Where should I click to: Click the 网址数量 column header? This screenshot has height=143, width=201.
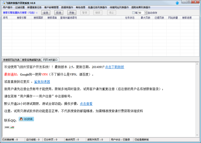[x=173, y=18]
